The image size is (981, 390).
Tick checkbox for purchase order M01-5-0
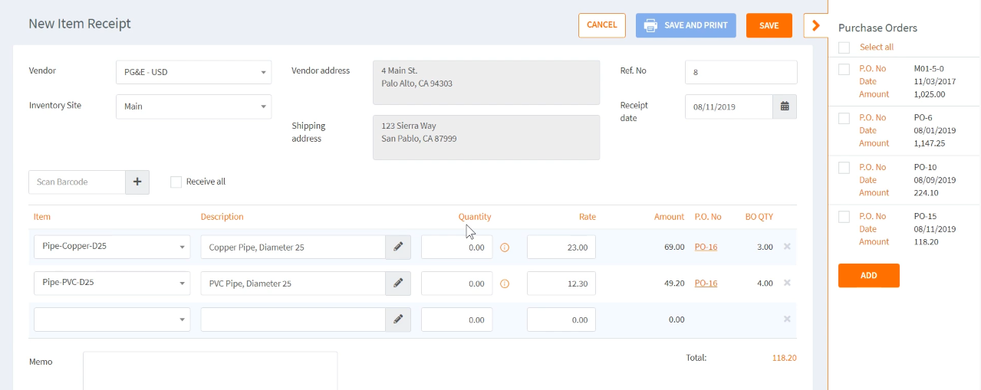click(x=844, y=69)
